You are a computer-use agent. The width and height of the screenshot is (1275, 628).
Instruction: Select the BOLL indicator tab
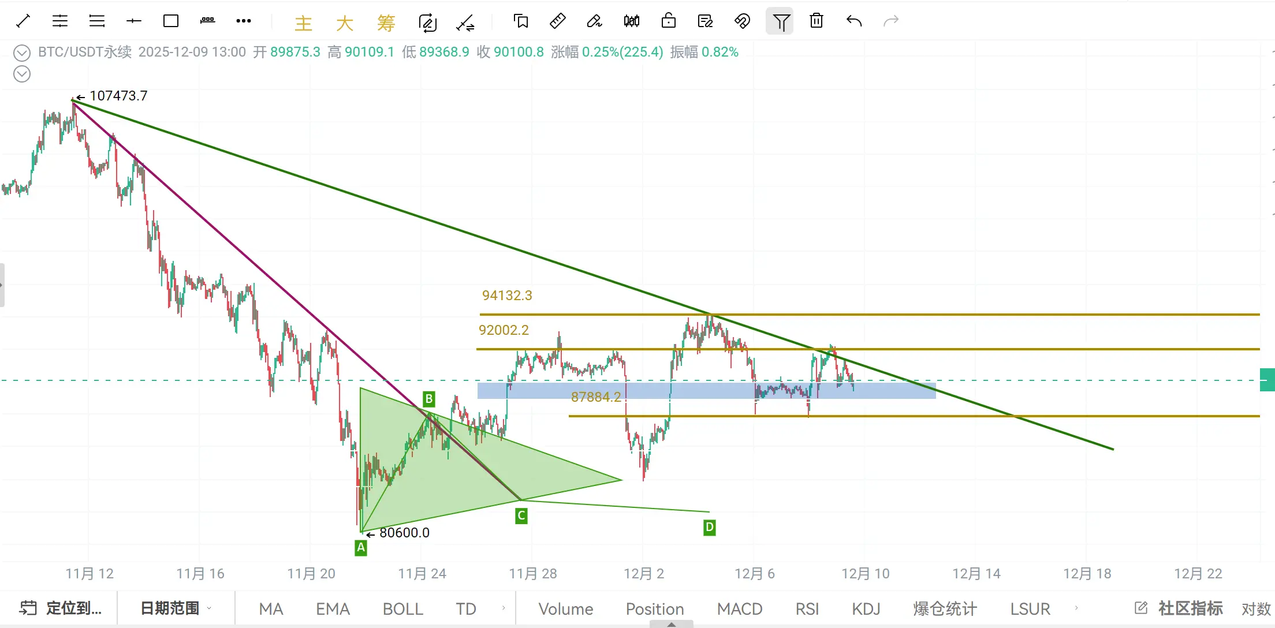(402, 609)
